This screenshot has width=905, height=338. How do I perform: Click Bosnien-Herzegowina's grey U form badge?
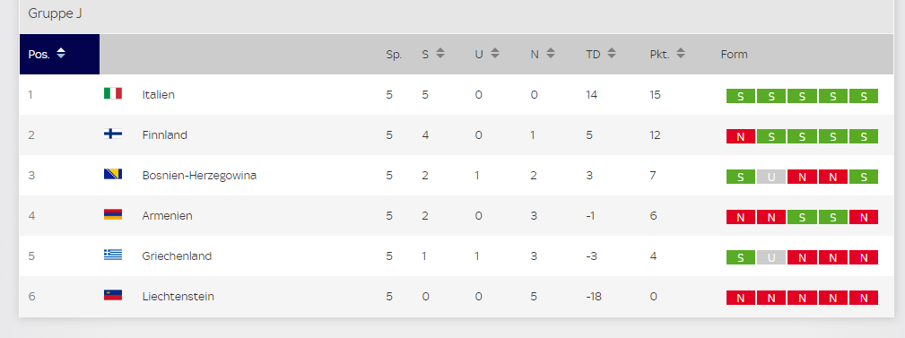click(771, 178)
